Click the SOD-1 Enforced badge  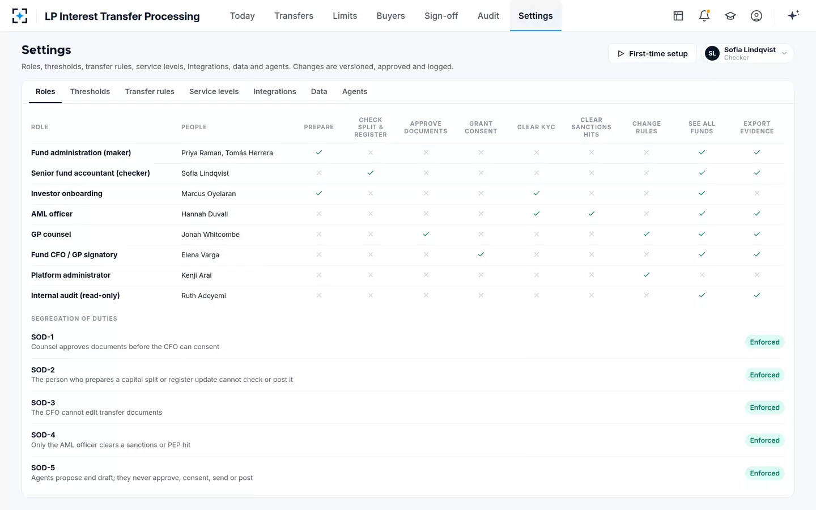click(765, 342)
